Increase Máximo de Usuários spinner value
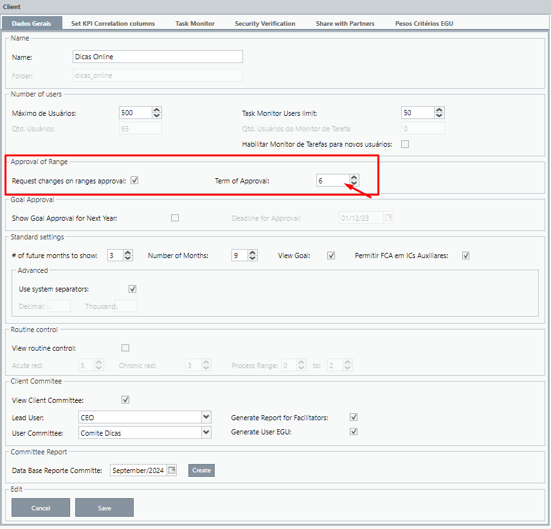551x529 pixels. coord(157,109)
